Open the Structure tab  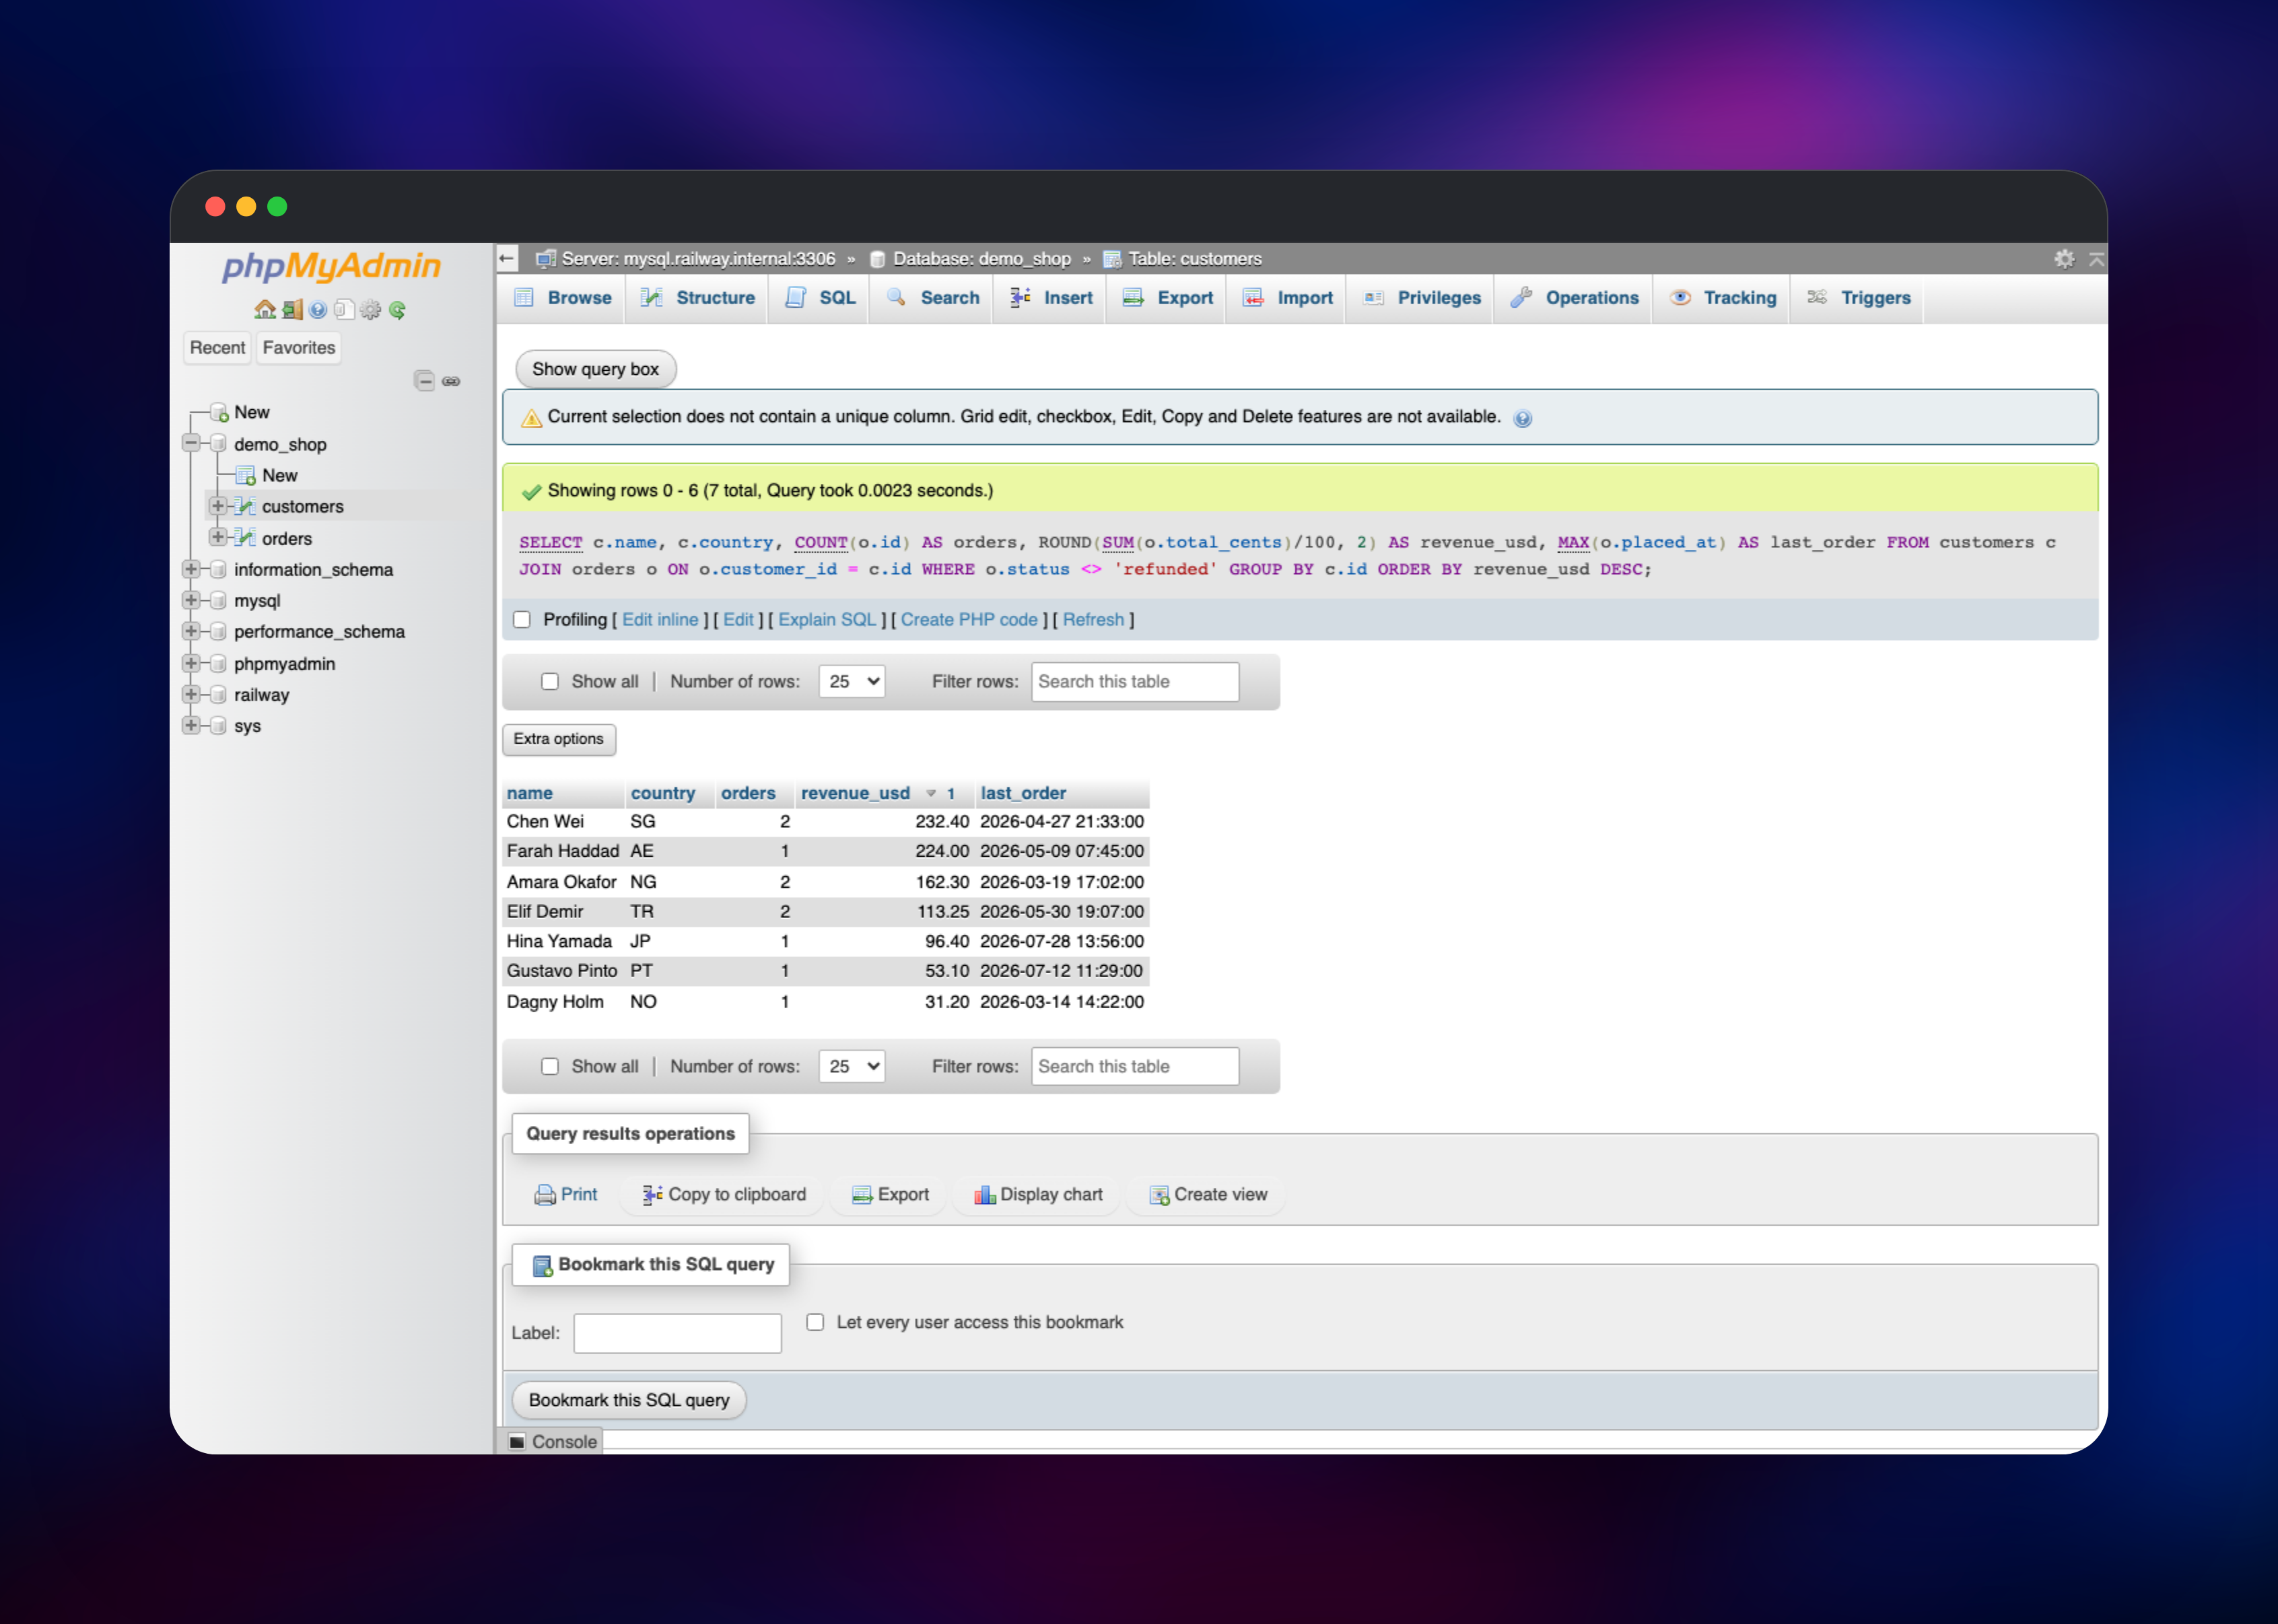(x=698, y=298)
